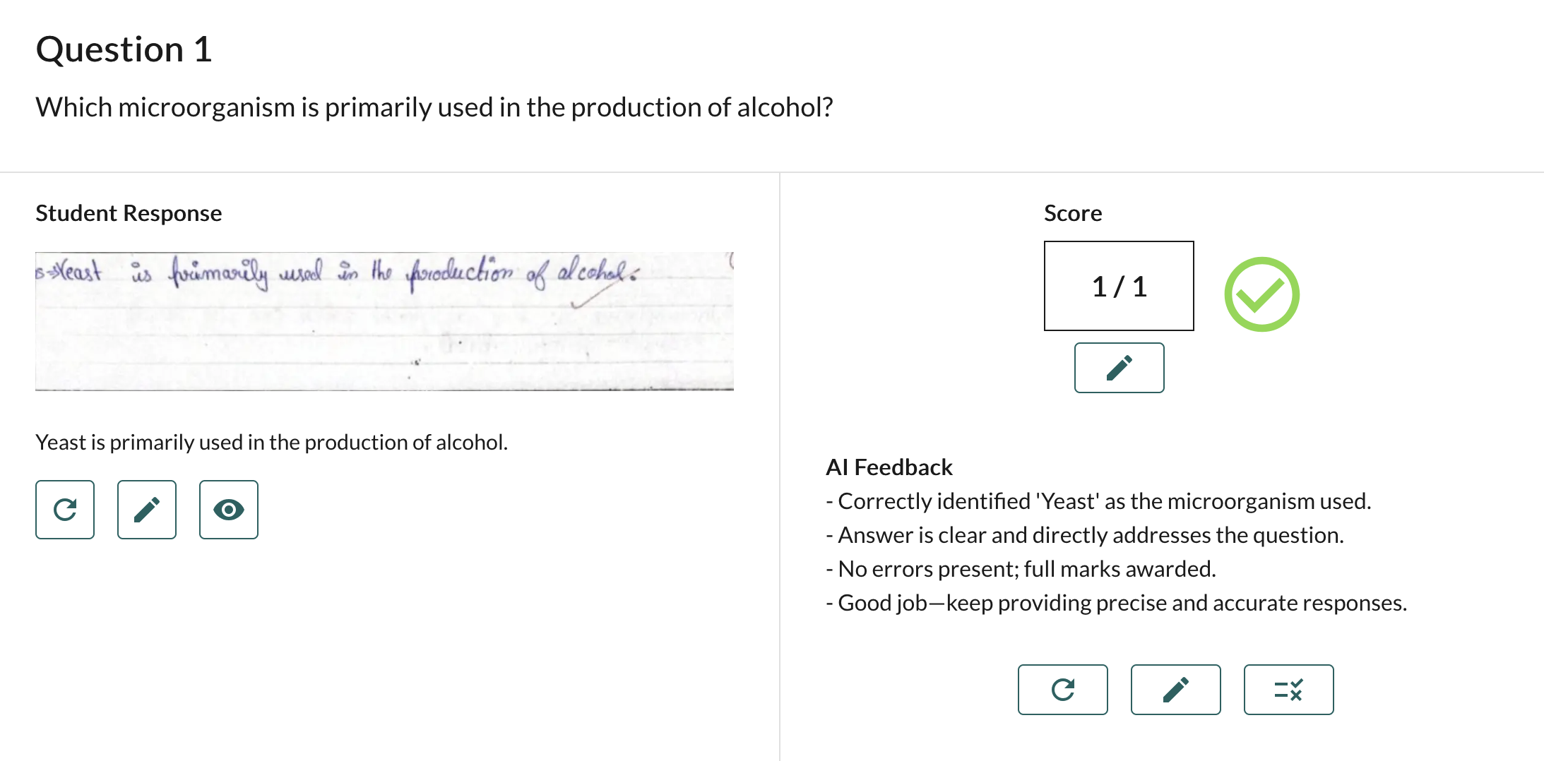Viewport: 1544px width, 761px height.
Task: Show the handwritten response preview via eye icon
Action: [228, 510]
